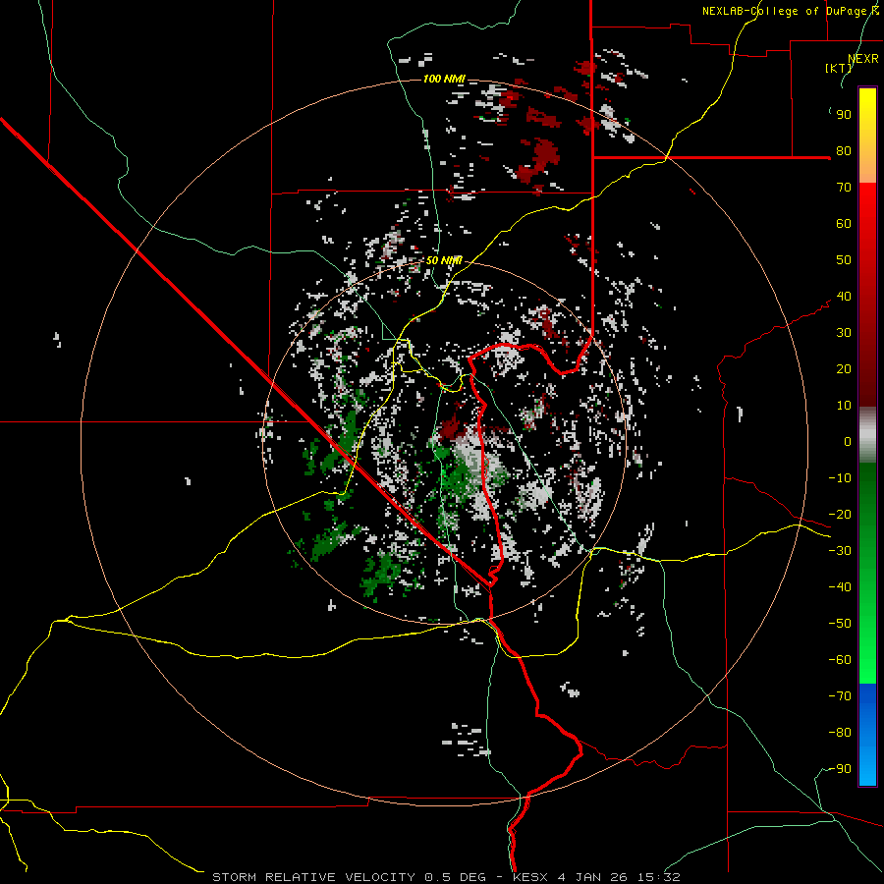Screen dimensions: 884x884
Task: Click the -50 value on the velocity scale
Action: (x=840, y=624)
